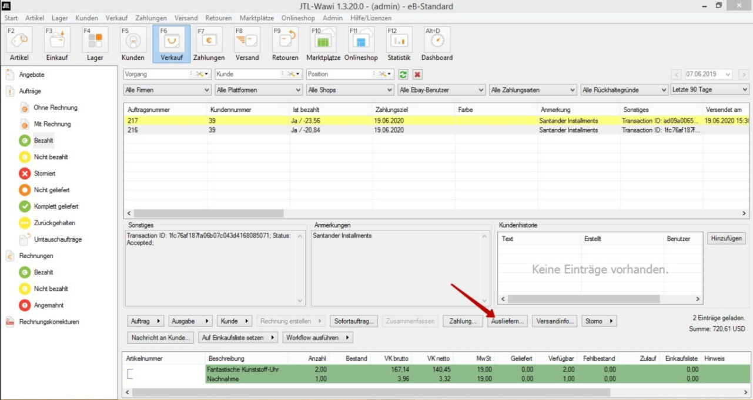The height and width of the screenshot is (400, 753).
Task: Click the Ausliefern... button
Action: click(508, 321)
